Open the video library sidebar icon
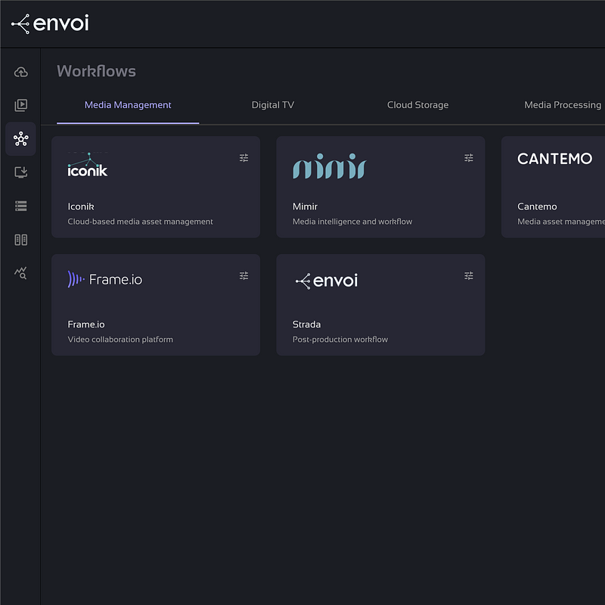The image size is (605, 605). (20, 106)
